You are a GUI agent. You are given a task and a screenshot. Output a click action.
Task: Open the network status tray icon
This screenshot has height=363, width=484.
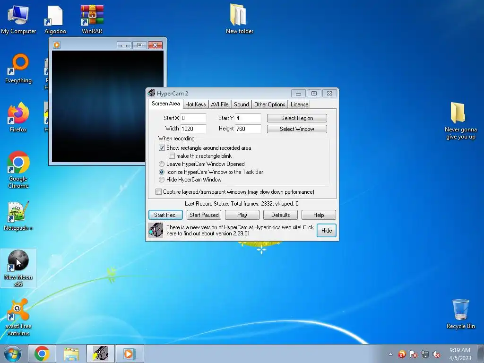(425, 354)
